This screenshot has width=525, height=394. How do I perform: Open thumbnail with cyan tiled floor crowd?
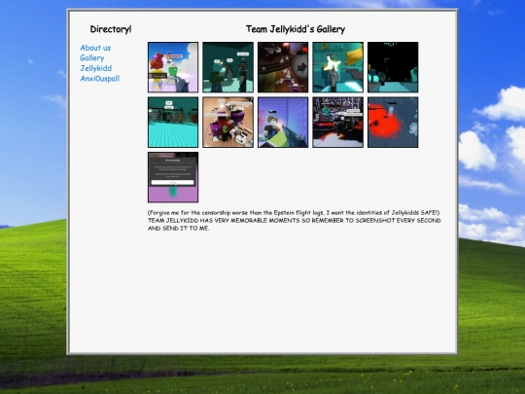[173, 122]
